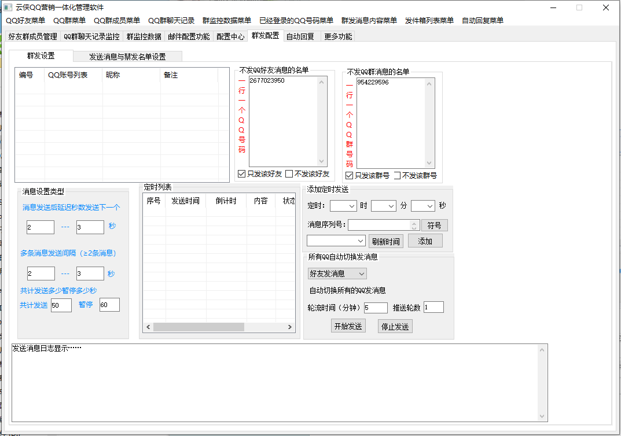The width and height of the screenshot is (621, 436).
Task: Click the 消息序列号 input field
Action: tap(380, 225)
